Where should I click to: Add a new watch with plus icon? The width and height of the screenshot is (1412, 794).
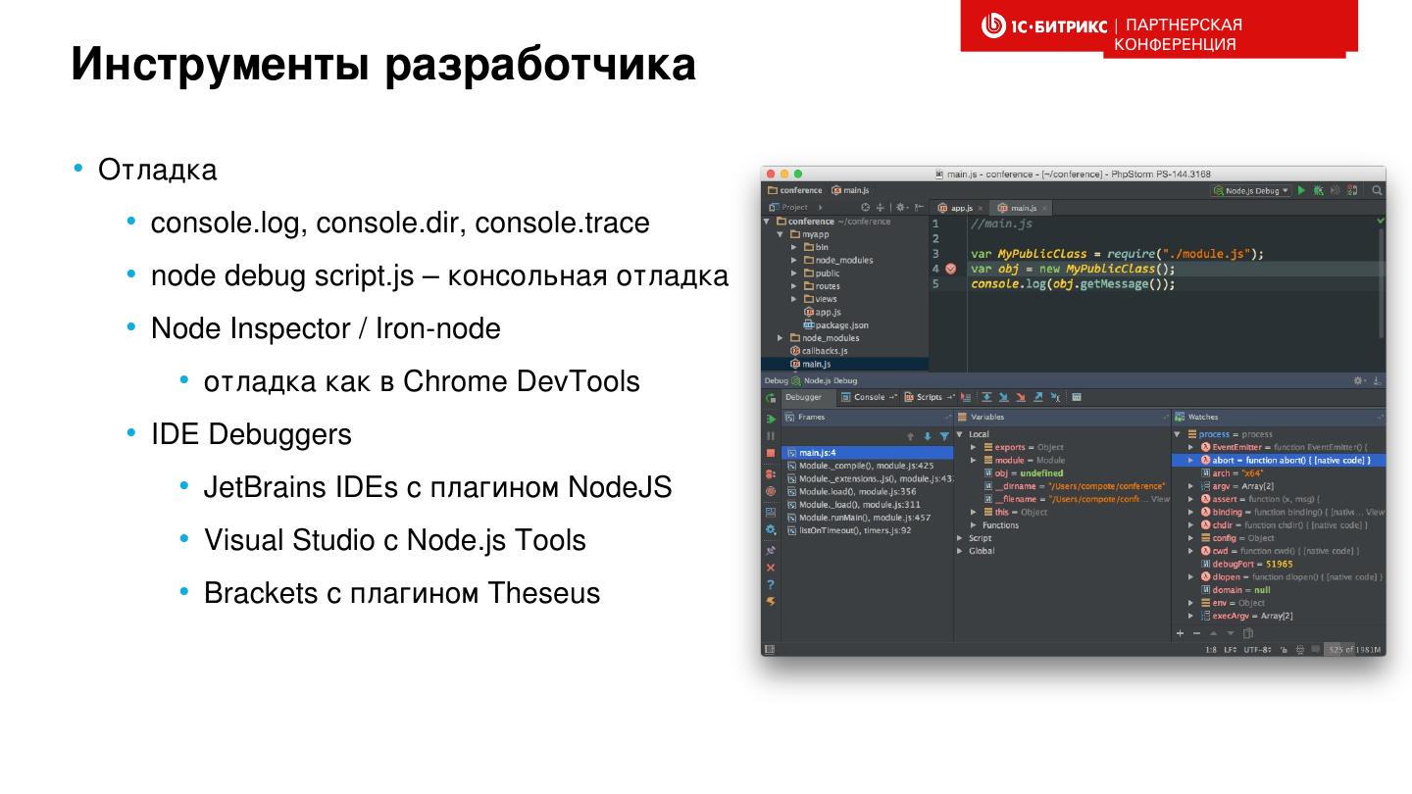1181,633
